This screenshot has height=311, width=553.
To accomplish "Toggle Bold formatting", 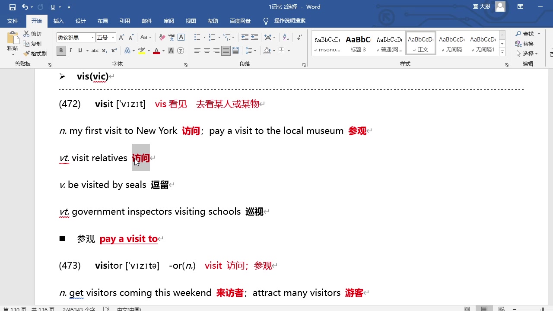I will pyautogui.click(x=61, y=51).
